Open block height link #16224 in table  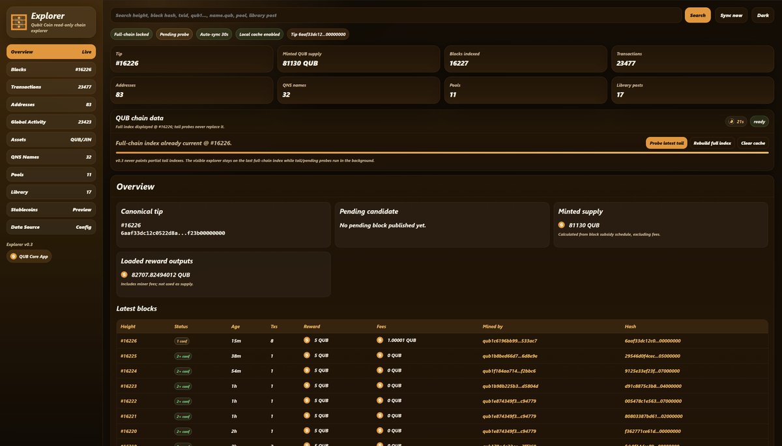[128, 370]
